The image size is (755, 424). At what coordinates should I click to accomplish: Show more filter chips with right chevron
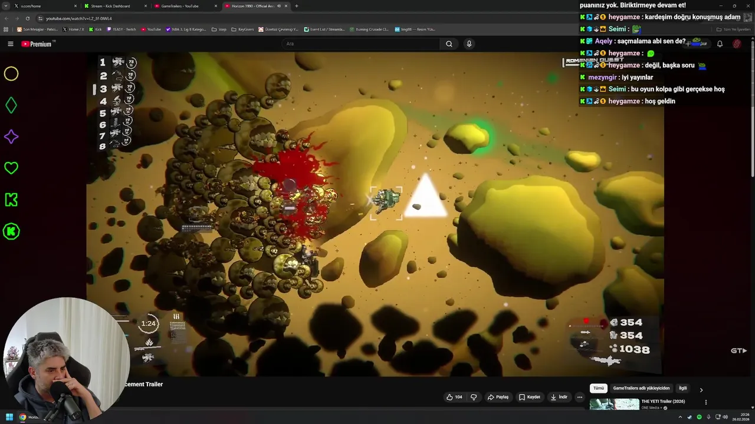701,390
